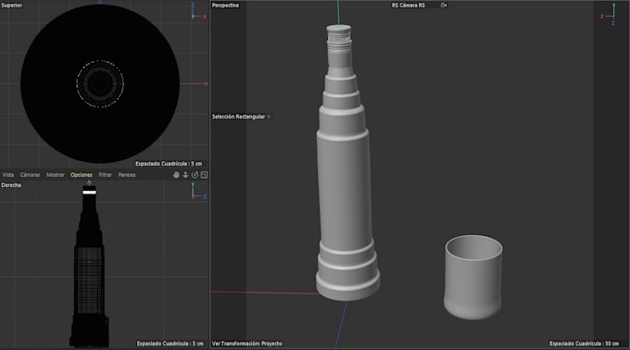Click the Perspectiva viewport label
This screenshot has height=350, width=630.
(225, 6)
